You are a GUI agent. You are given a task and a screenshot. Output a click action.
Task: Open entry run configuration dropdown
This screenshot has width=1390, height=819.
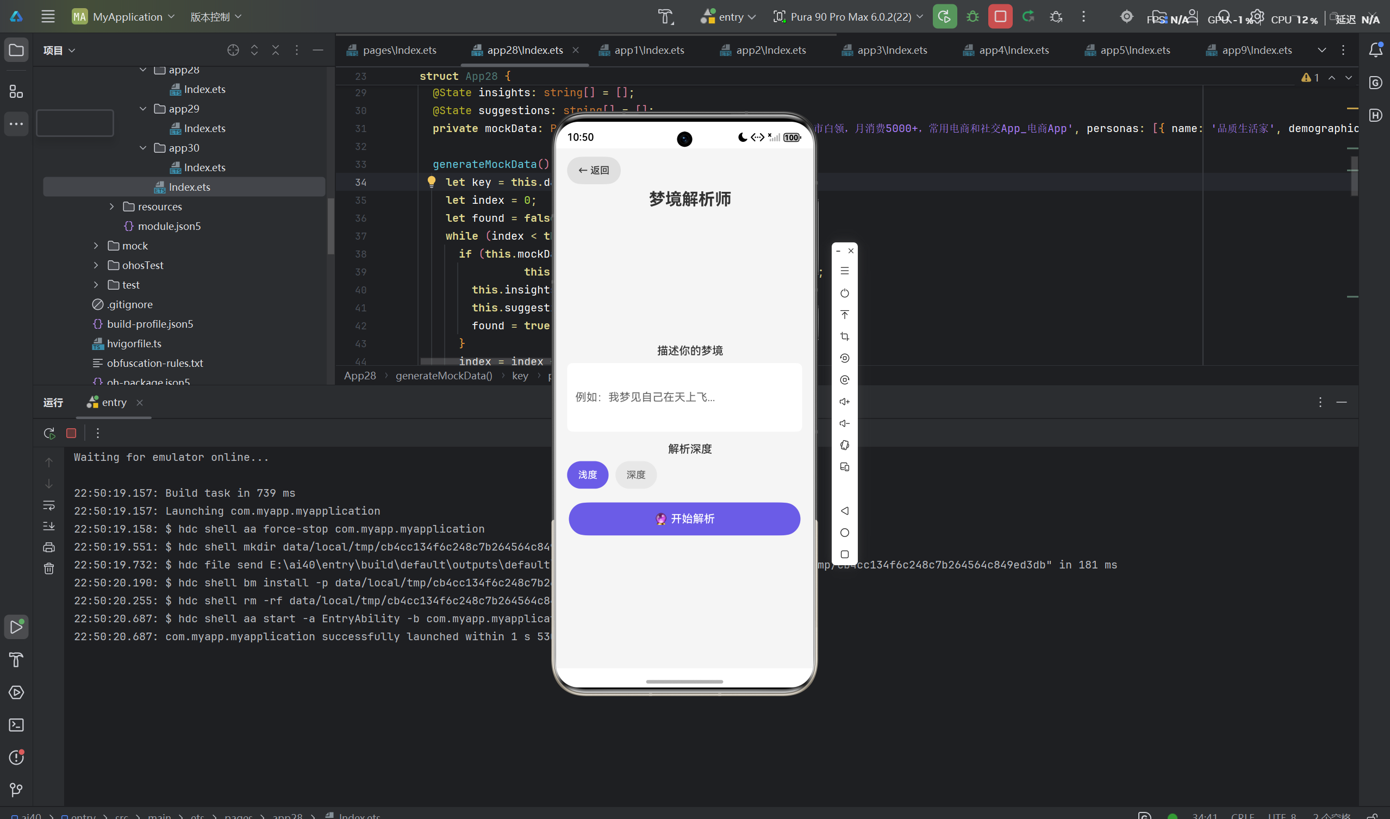pos(728,16)
